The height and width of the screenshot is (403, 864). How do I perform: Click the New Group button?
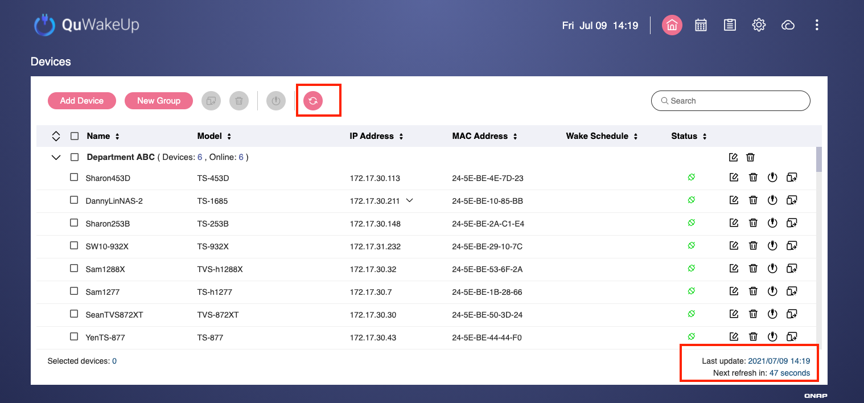pyautogui.click(x=159, y=101)
